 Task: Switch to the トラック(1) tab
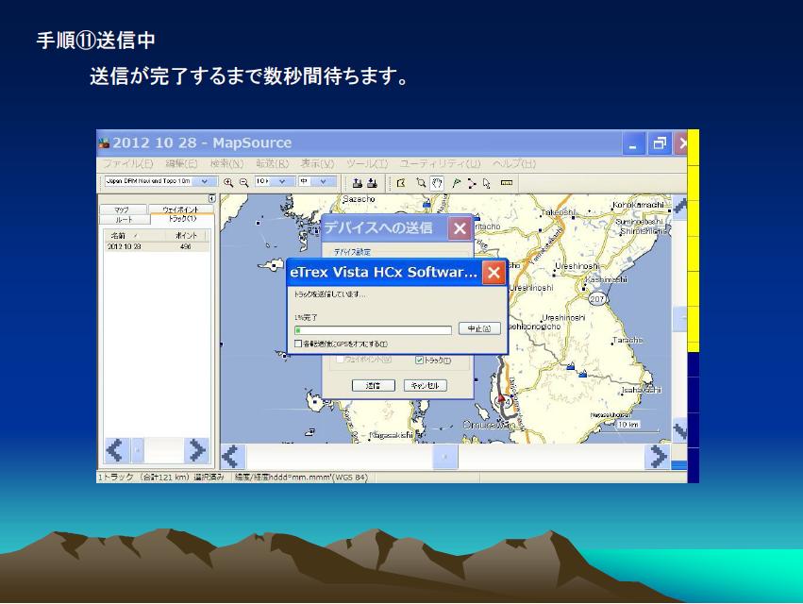[182, 219]
